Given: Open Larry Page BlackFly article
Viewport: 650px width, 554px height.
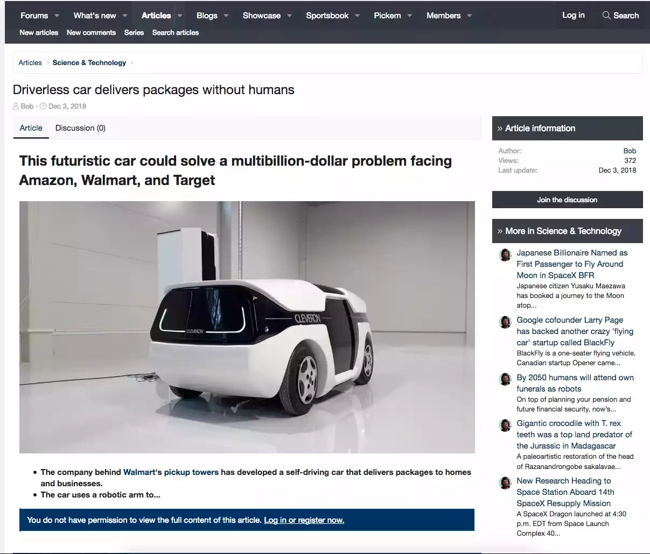Looking at the screenshot, I should click(x=575, y=331).
